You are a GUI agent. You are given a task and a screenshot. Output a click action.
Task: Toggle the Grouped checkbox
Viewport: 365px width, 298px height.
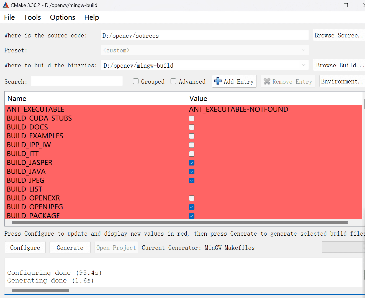[x=136, y=81]
